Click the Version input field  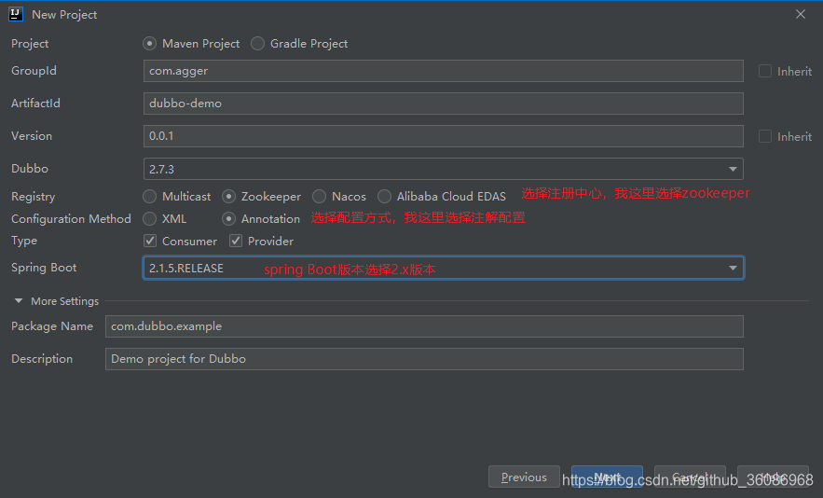[443, 136]
